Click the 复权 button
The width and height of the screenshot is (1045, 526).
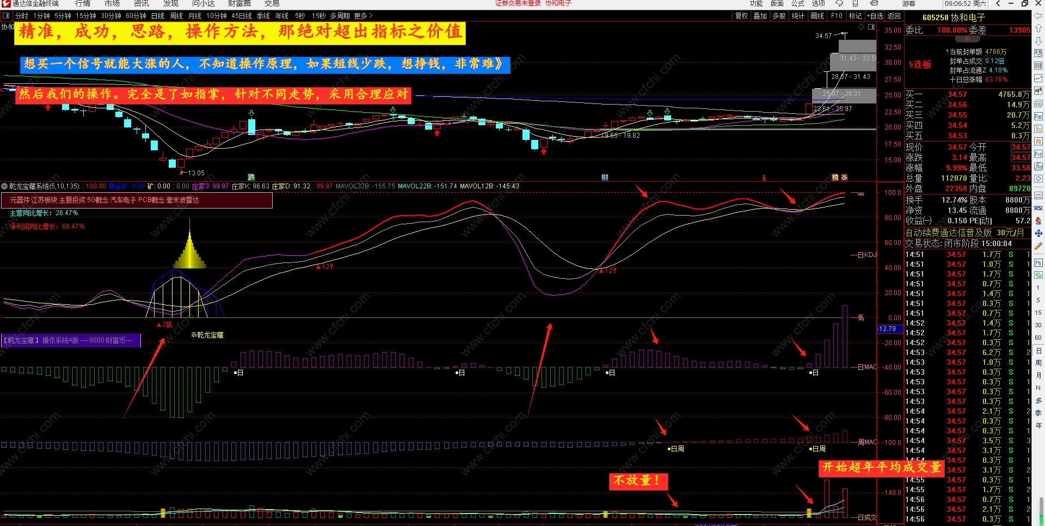742,16
